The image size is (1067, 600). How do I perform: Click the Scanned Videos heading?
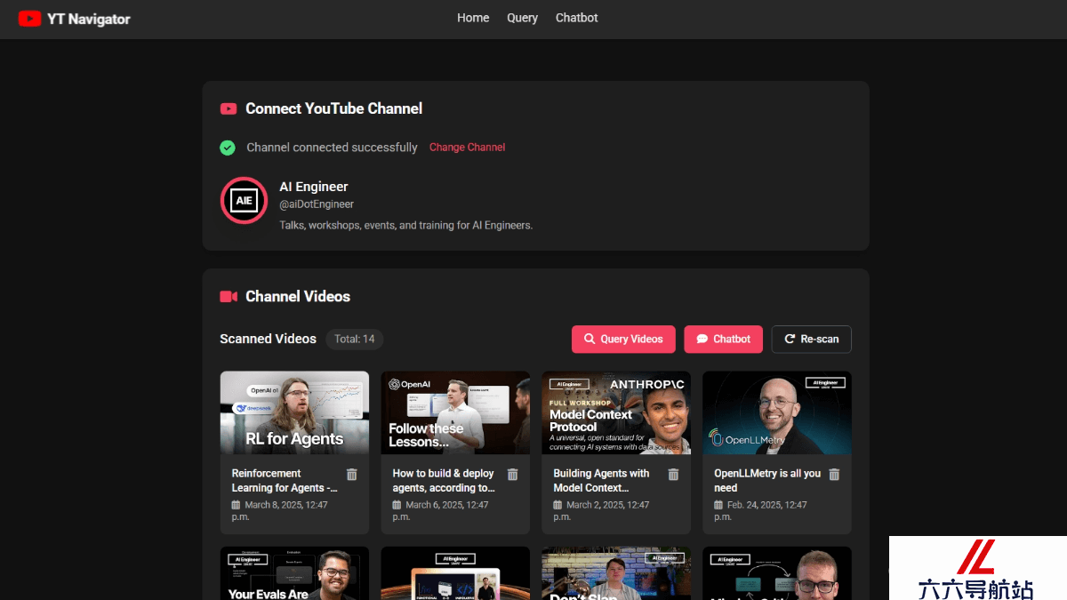(268, 339)
